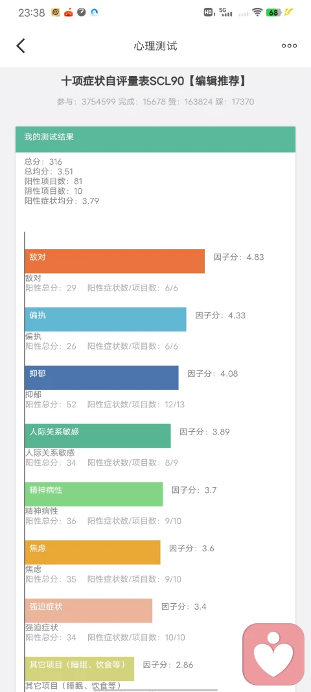Select the yellow 其它项目 bar
Screen dimensions: 311x692
pyautogui.click(x=80, y=669)
